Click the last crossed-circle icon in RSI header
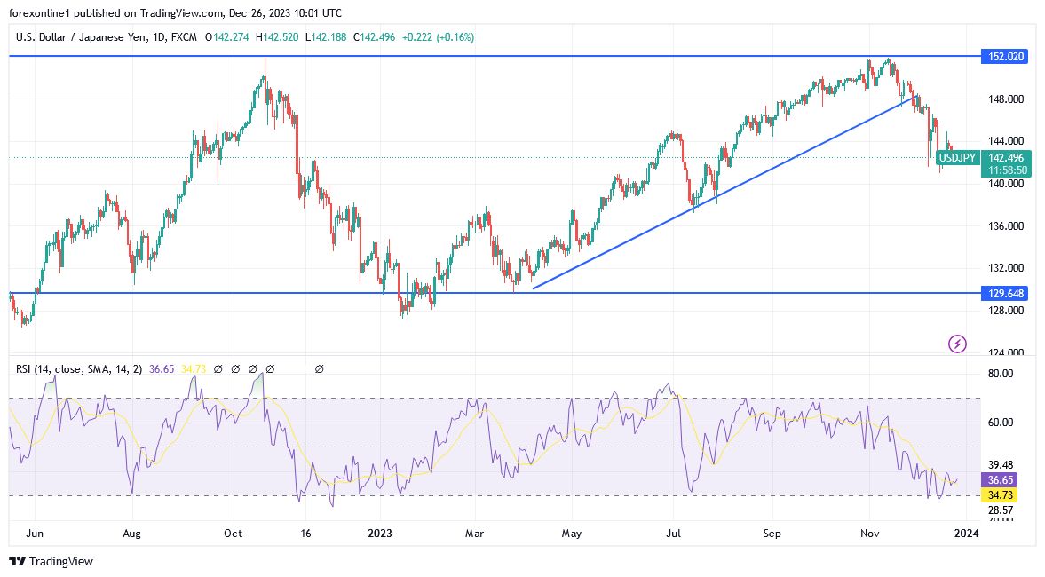Viewport: 1045px width, 577px height. pyautogui.click(x=320, y=368)
